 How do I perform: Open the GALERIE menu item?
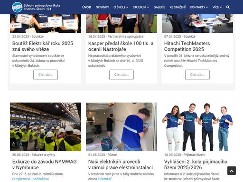pyautogui.click(x=159, y=7)
